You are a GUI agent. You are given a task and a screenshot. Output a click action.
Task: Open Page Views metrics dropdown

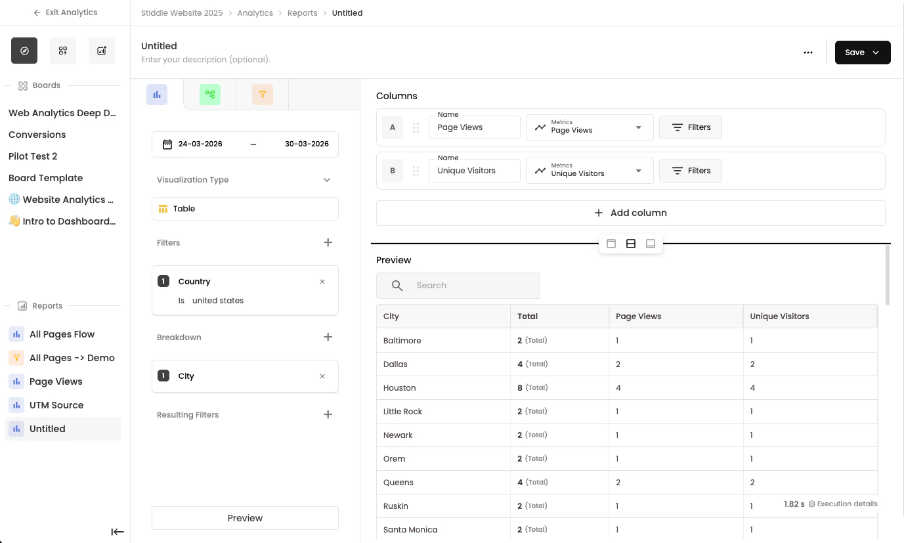[x=590, y=127]
